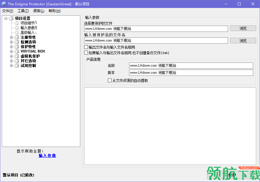Select the 项目设置 tree label

pyautogui.click(x=23, y=18)
